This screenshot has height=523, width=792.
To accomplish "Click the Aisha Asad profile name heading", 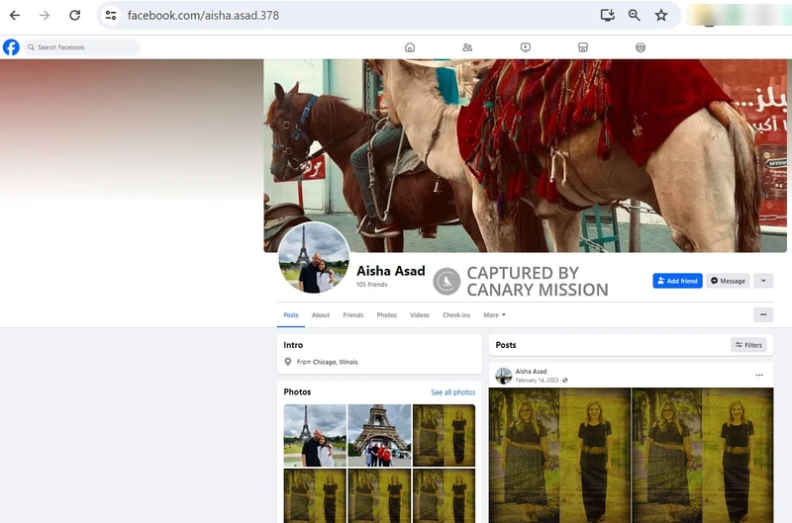I will click(x=391, y=271).
